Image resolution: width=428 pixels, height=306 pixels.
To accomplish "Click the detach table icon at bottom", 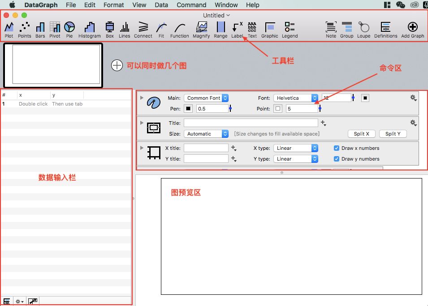I will 33,301.
